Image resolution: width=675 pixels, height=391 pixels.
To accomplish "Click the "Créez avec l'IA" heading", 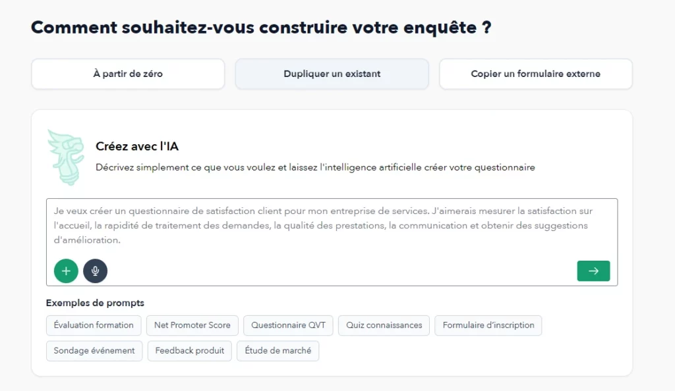I will point(136,145).
